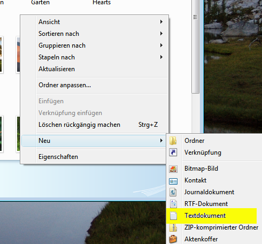
Task: Click the Journaldokument icon
Action: pyautogui.click(x=173, y=192)
